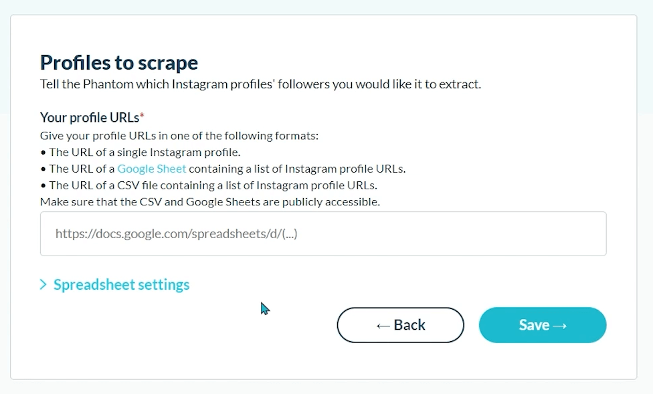Screen dimensions: 653x394
Task: Open the Google Sheet hyperlink
Action: (x=152, y=169)
